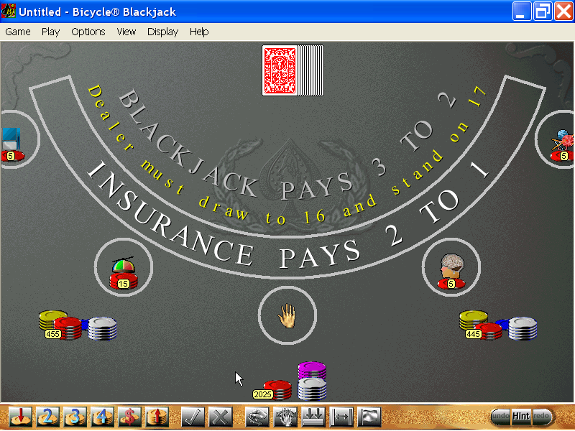Open the Display menu
The image size is (575, 431).
pyautogui.click(x=162, y=32)
